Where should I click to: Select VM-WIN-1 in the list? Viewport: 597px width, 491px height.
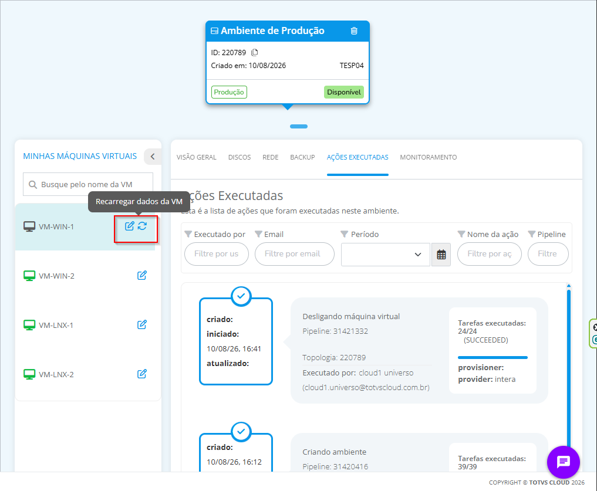tap(85, 226)
